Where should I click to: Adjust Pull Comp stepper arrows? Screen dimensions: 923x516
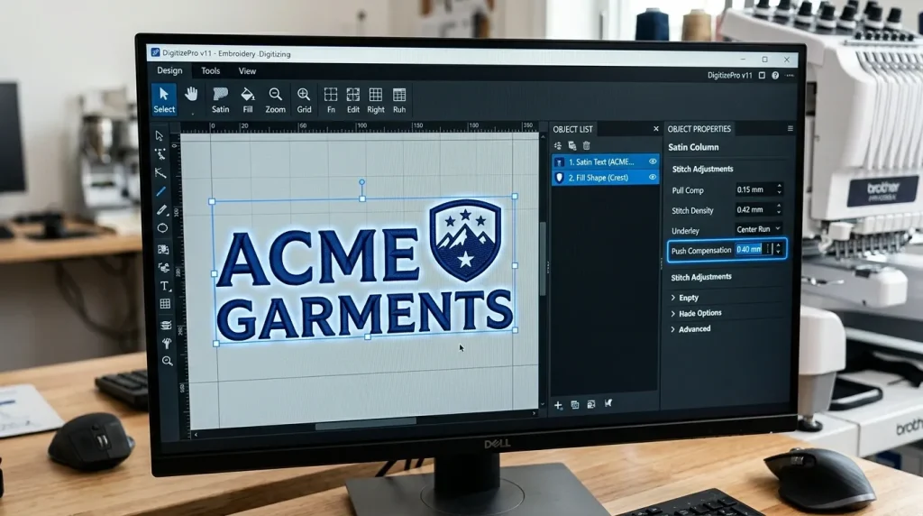[x=779, y=189]
